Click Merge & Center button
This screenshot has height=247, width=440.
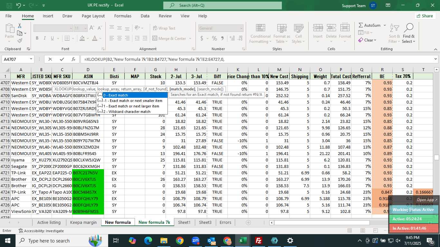click(169, 38)
